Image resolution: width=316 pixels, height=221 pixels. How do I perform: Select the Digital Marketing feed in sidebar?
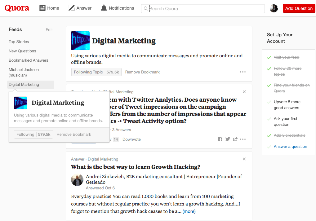coord(31,85)
